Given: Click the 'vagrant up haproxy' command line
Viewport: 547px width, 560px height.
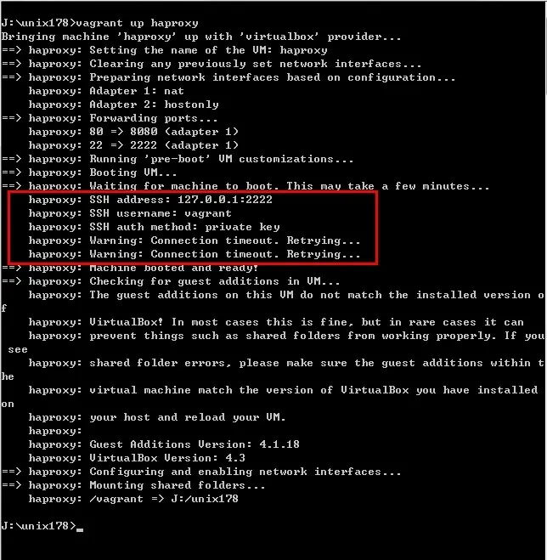Looking at the screenshot, I should (x=99, y=23).
